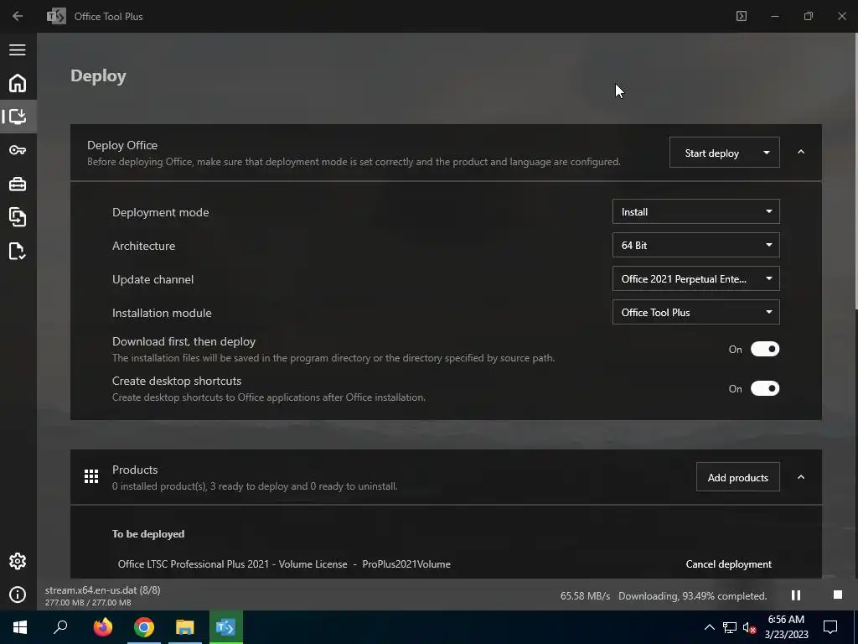
Task: Turn off Create desktop shortcuts toggle
Action: [x=765, y=388]
